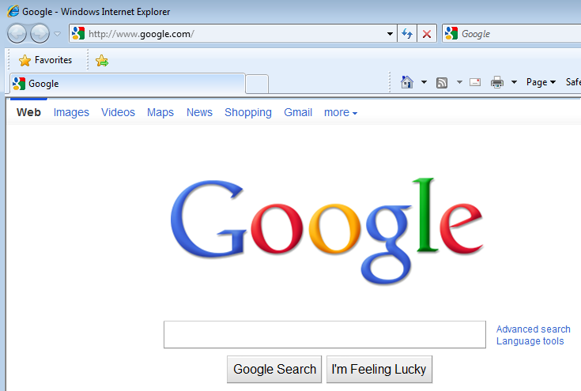The width and height of the screenshot is (581, 391).
Task: Click the RSS feeds icon
Action: (442, 83)
